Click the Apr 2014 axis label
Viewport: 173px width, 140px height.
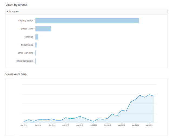click(x=24, y=125)
